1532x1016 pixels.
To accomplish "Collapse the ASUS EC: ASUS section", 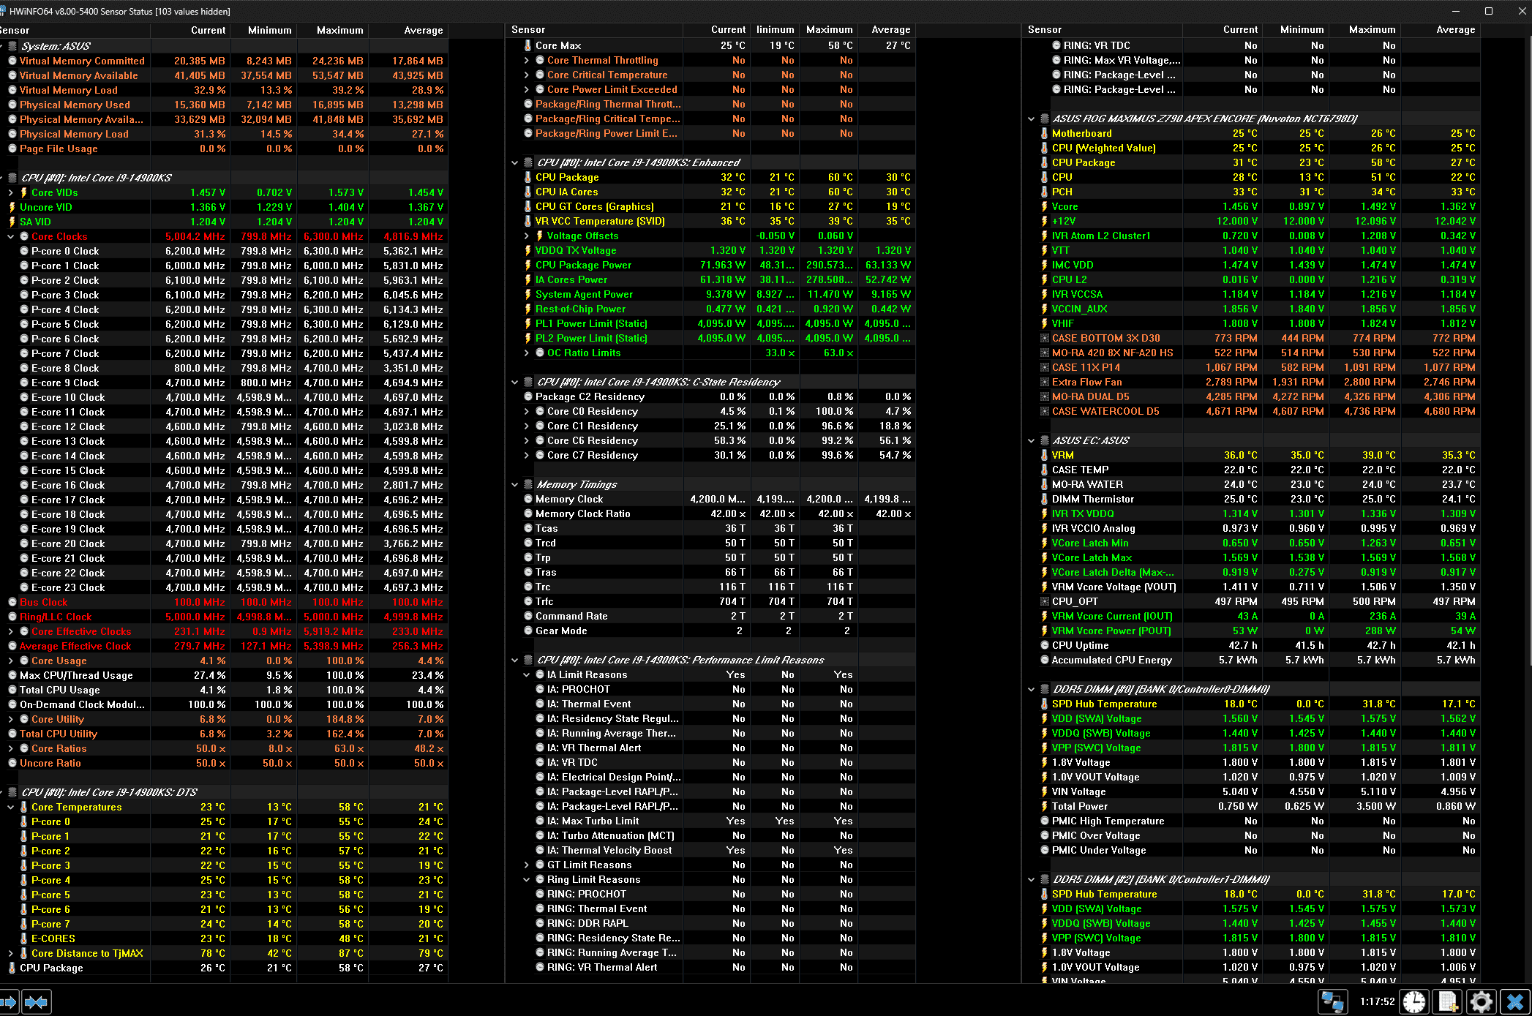I will [1031, 440].
